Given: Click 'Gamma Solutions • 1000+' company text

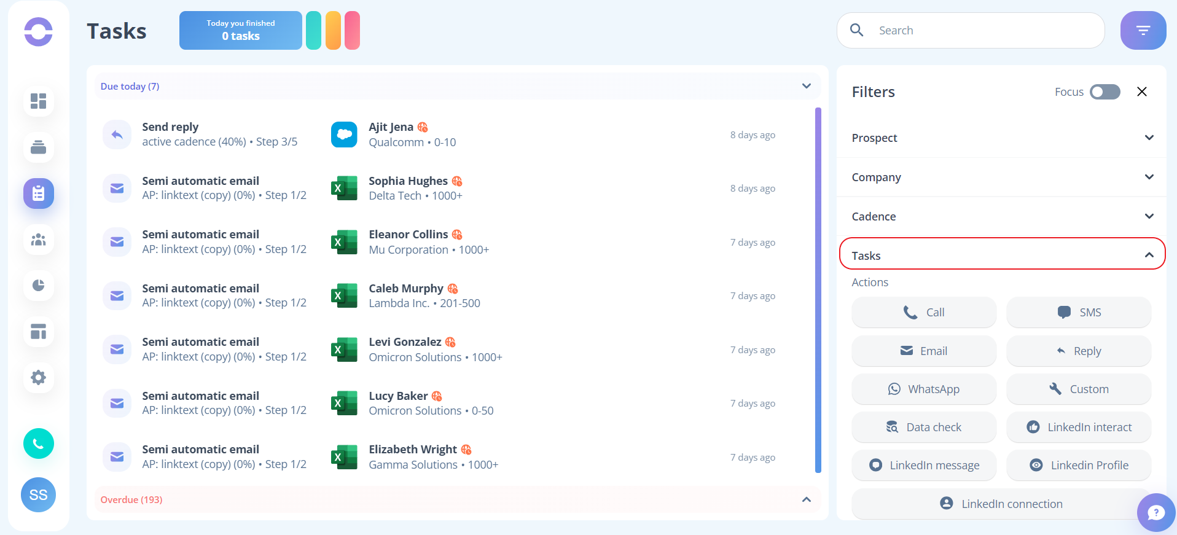Looking at the screenshot, I should coord(433,465).
